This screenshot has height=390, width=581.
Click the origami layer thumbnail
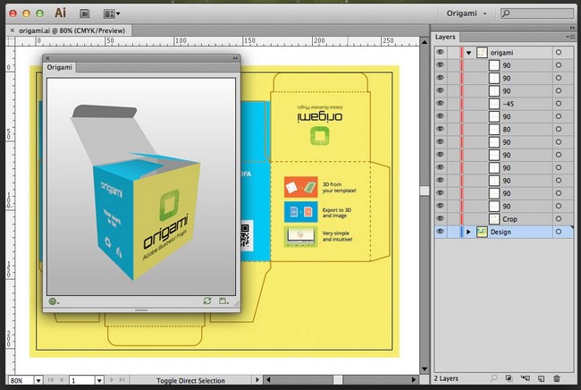click(x=481, y=53)
